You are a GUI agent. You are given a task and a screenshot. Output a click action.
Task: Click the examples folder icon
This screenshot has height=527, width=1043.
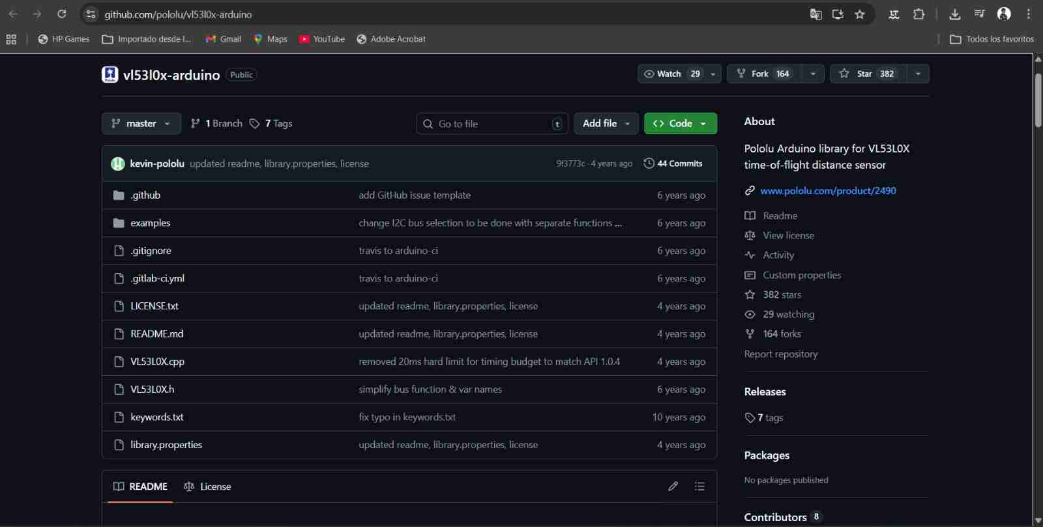pos(119,223)
